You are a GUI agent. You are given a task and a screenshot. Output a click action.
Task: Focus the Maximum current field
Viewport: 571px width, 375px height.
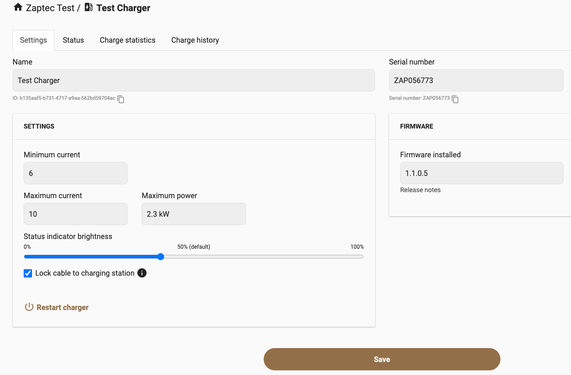[x=76, y=214]
